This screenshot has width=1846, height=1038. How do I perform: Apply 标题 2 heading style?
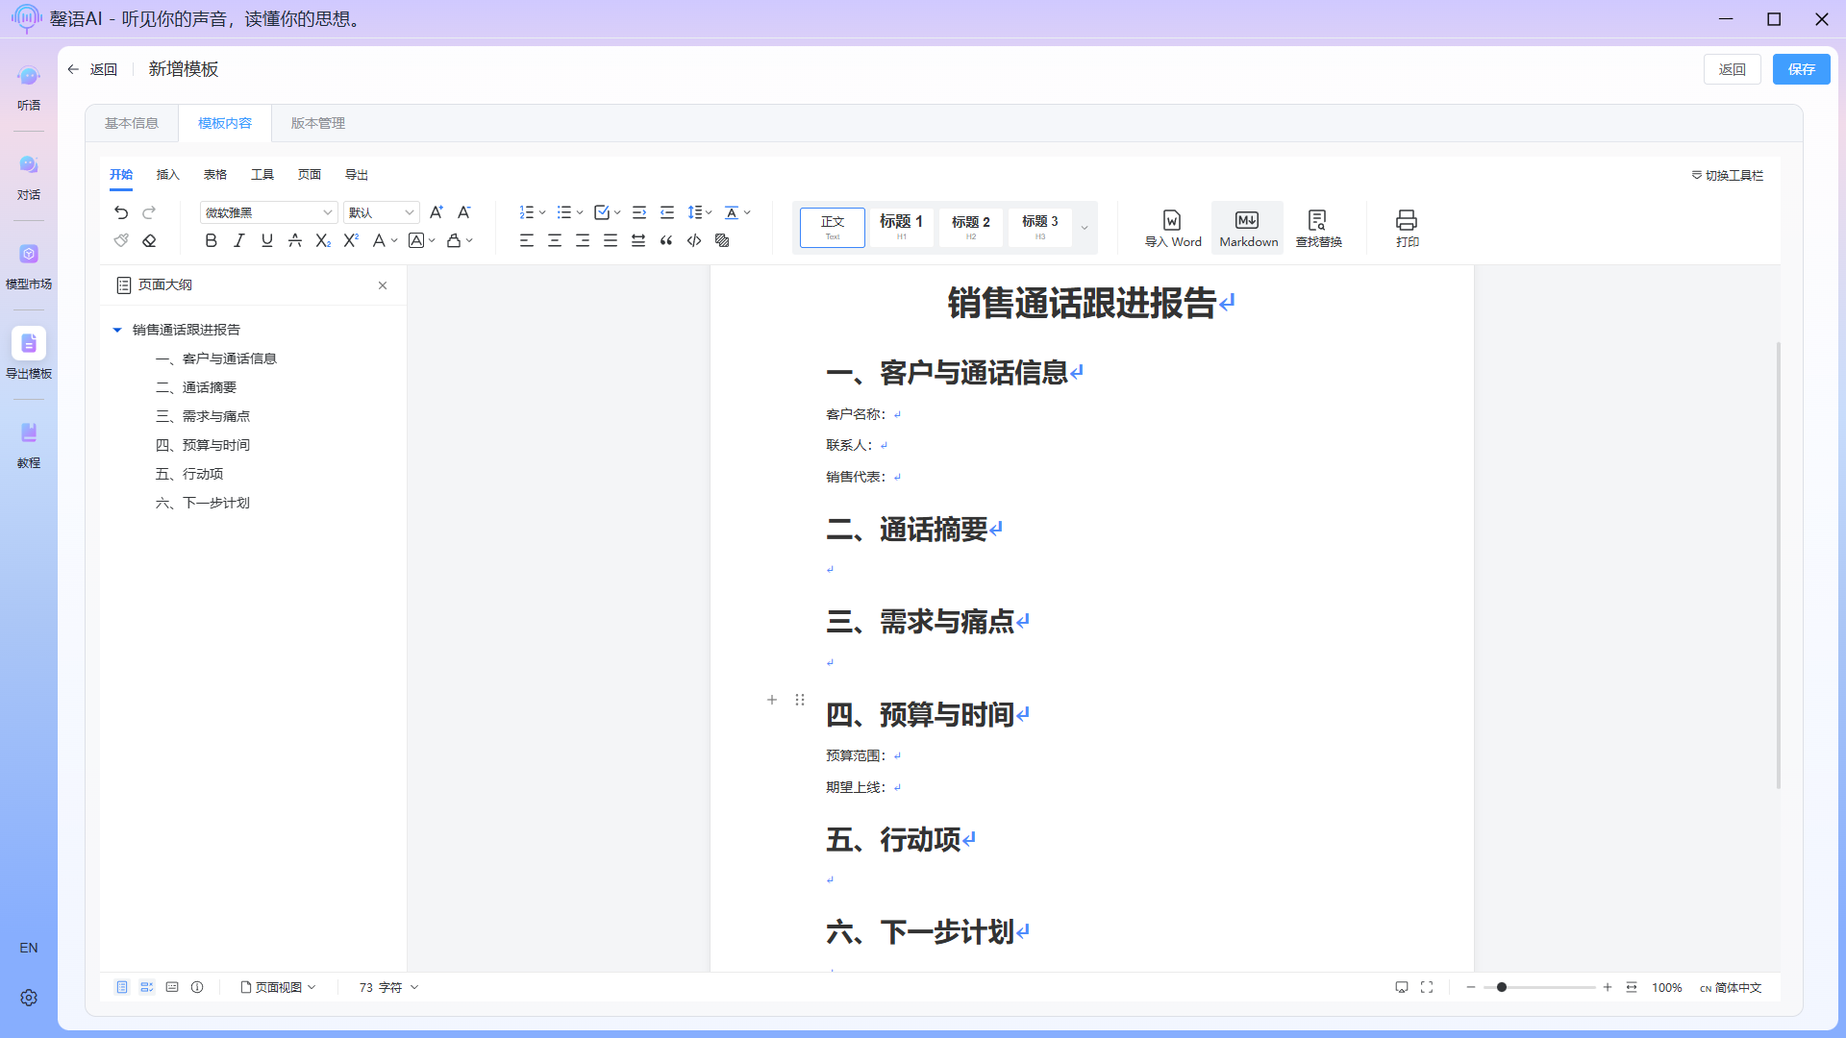971,228
